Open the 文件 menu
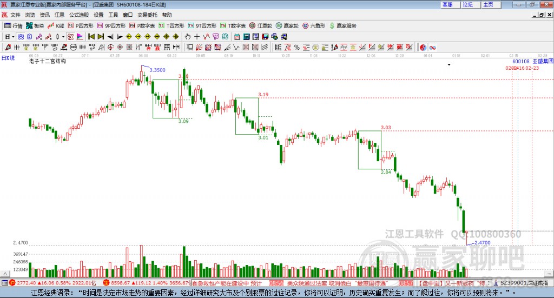 click(15, 15)
